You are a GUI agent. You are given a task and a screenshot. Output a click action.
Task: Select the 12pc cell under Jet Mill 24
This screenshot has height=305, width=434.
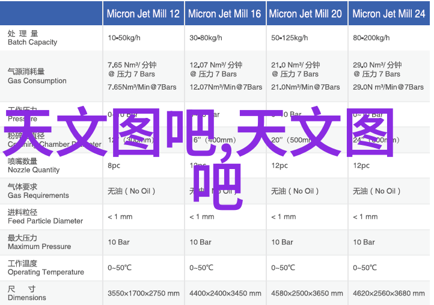[x=361, y=165]
